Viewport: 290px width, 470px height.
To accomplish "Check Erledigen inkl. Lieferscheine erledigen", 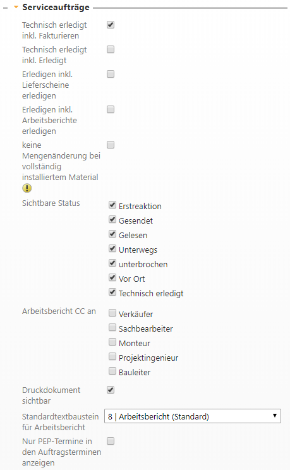I will coord(111,74).
